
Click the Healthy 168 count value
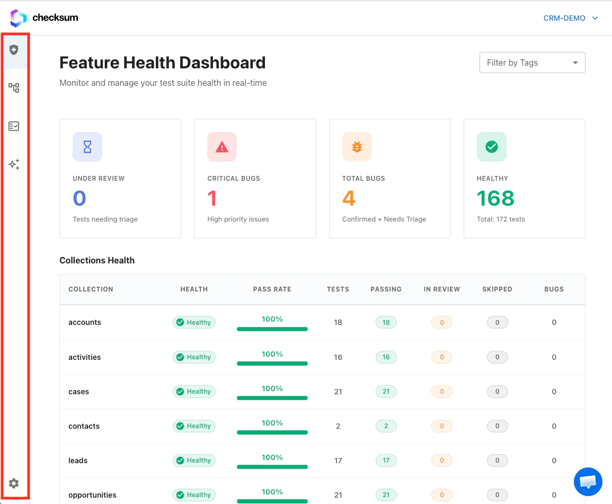[495, 198]
